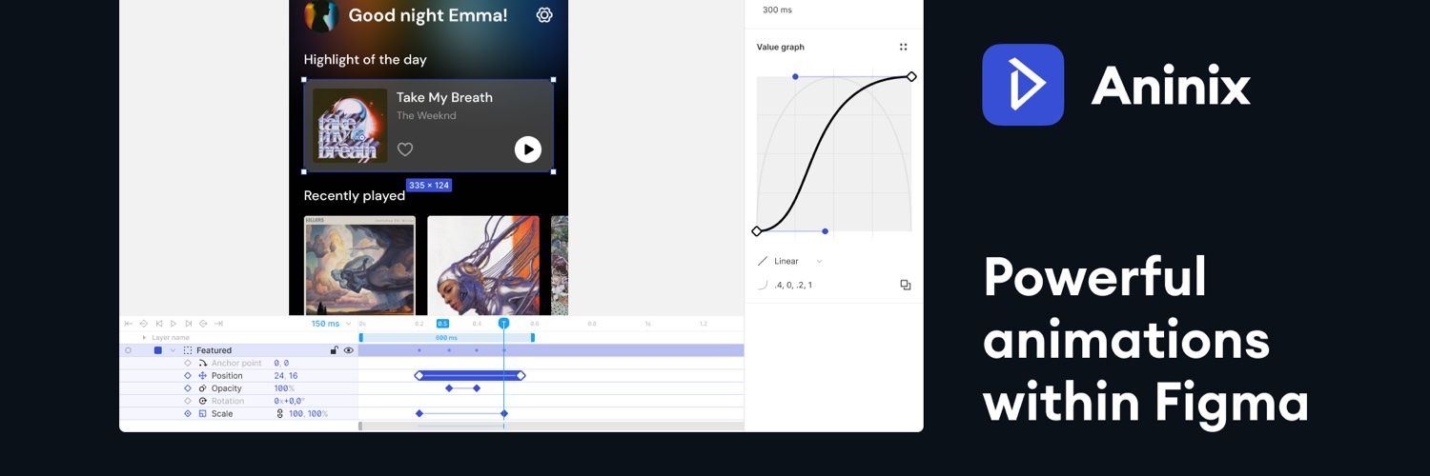Image resolution: width=1430 pixels, height=476 pixels.
Task: Play the animation preview
Action: point(174,324)
